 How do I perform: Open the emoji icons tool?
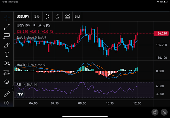click(6, 82)
